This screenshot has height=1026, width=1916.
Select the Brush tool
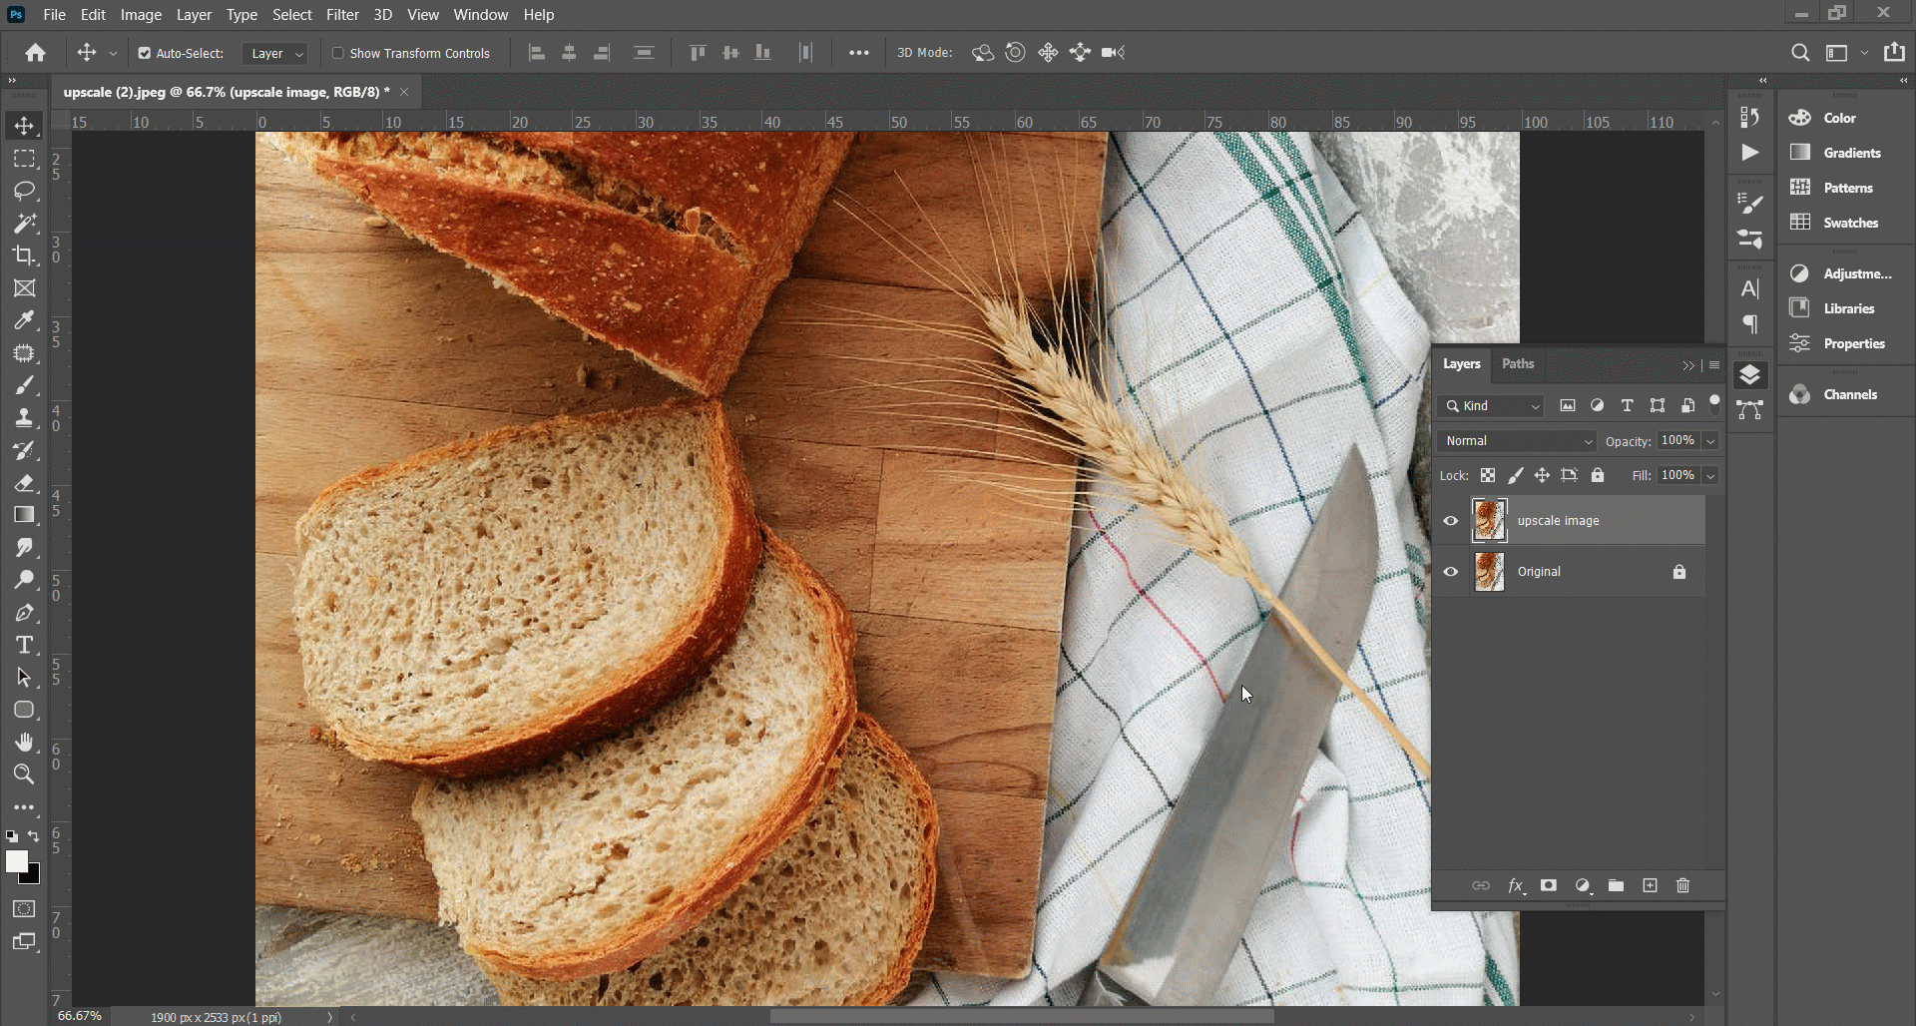(25, 385)
